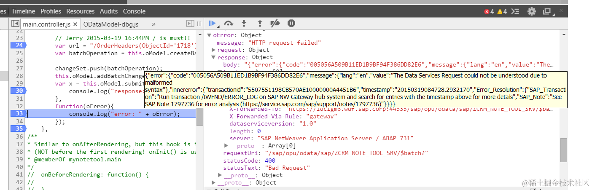Open the Resources panel
Image resolution: width=592 pixels, height=190 pixels.
click(x=80, y=11)
